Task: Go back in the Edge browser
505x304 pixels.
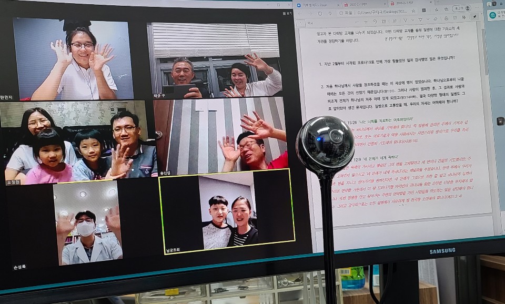Action: tap(300, 14)
